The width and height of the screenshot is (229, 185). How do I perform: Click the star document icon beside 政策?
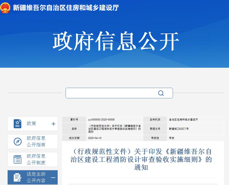coord(18,124)
